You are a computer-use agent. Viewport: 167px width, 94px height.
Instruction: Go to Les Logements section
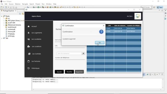(37, 33)
